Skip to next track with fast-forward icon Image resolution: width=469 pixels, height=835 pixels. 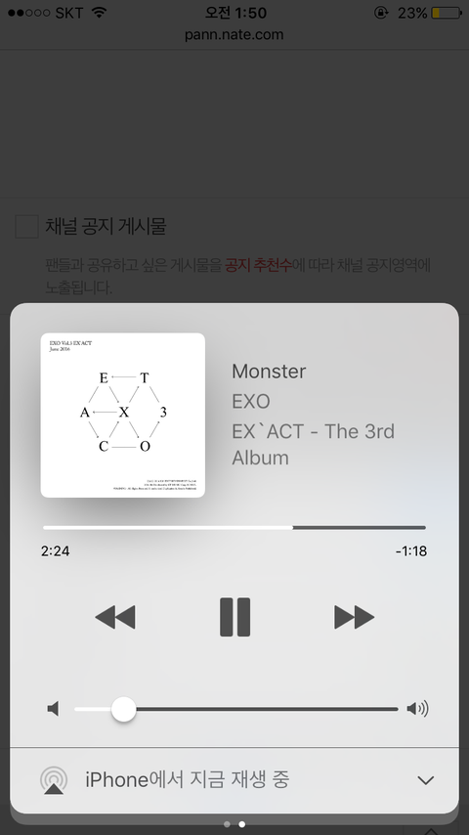354,617
